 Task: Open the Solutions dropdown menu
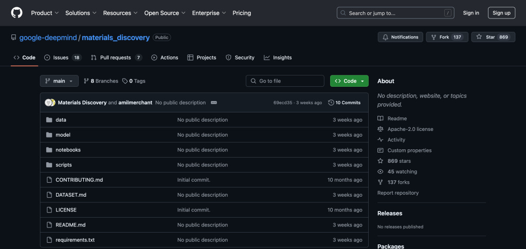[x=81, y=13]
